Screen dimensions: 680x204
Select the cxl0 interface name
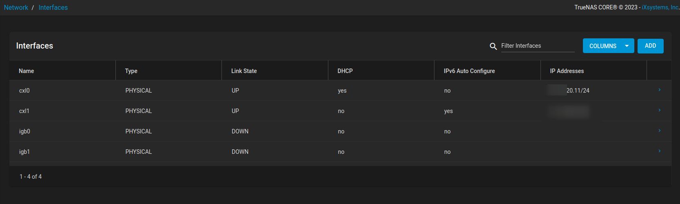[24, 91]
